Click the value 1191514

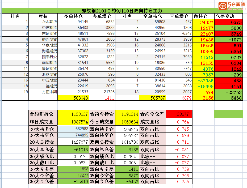coord(127,114)
